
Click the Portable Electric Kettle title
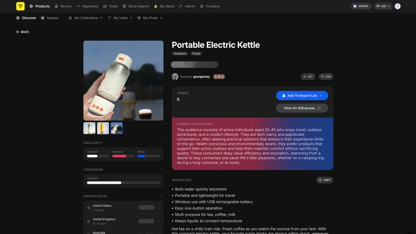tap(216, 45)
